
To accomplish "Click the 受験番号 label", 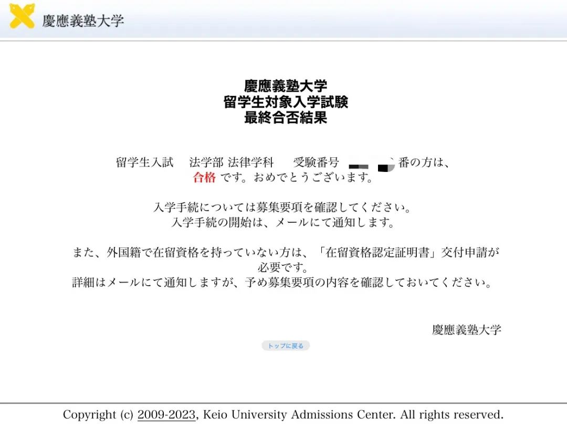I will pos(316,162).
